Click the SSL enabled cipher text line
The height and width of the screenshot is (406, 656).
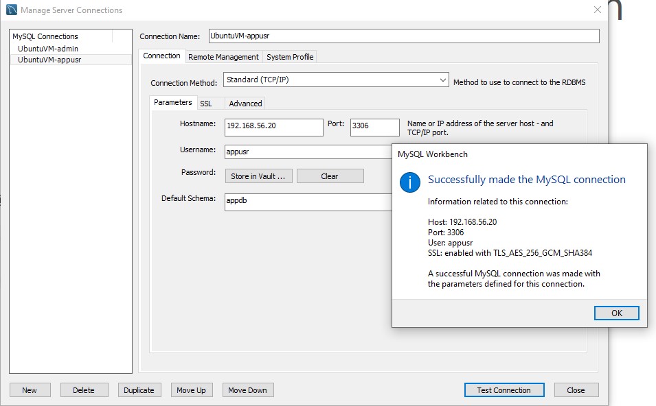click(510, 253)
